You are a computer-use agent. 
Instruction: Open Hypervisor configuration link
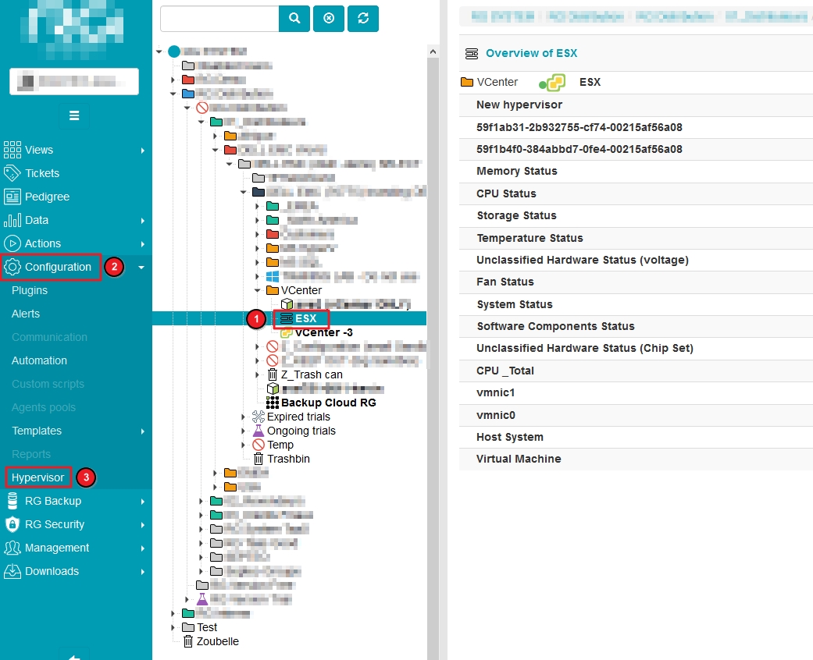click(38, 477)
